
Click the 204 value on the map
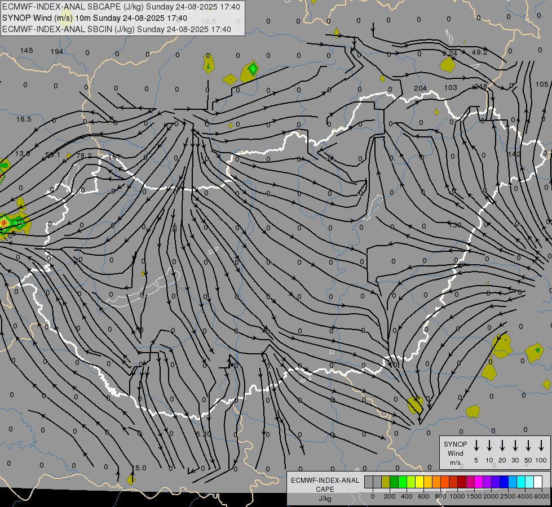[x=420, y=88]
